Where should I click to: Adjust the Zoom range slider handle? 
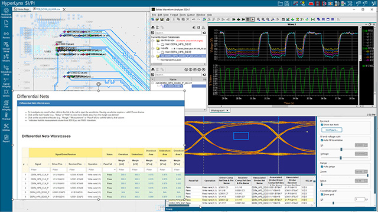367,175
